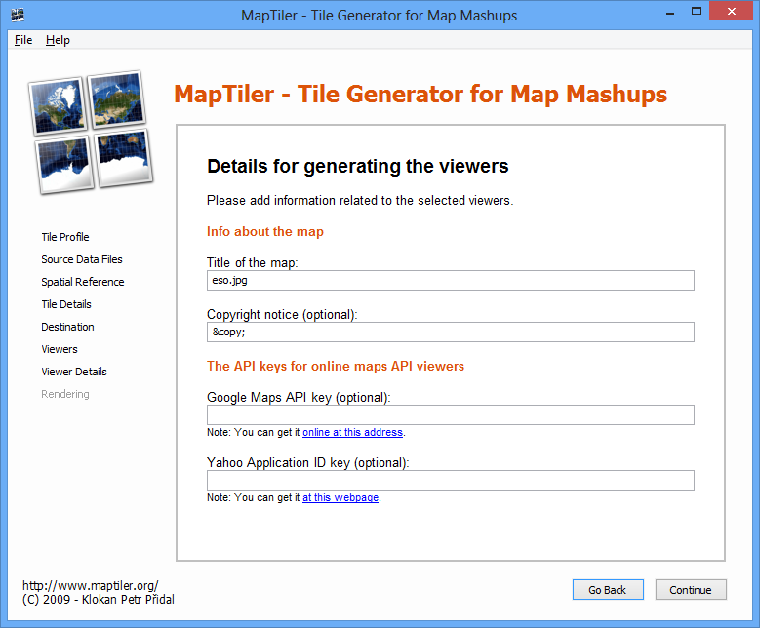Open the File menu

point(23,40)
